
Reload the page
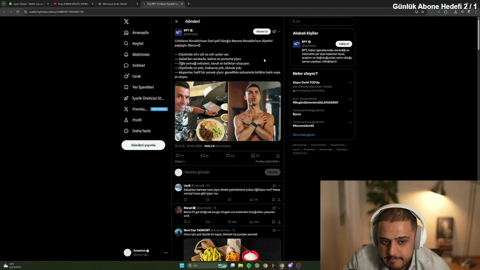pyautogui.click(x=17, y=12)
